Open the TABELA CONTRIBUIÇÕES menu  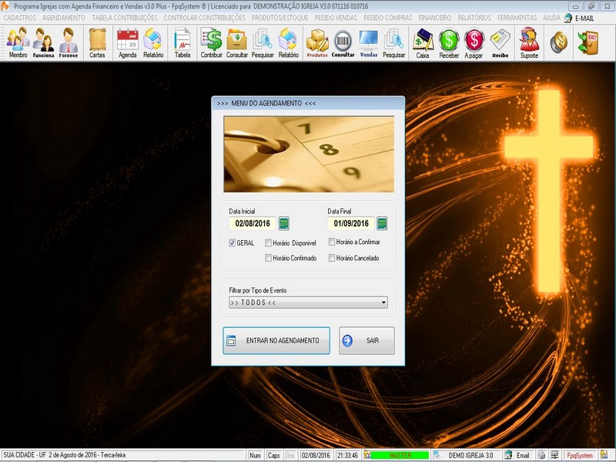pos(125,18)
